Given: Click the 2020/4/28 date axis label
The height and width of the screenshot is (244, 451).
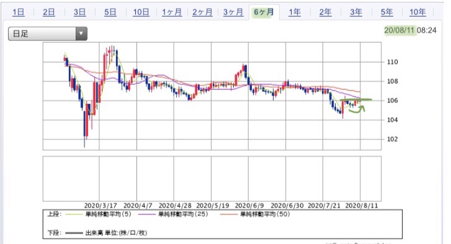Looking at the screenshot, I should point(175,206).
